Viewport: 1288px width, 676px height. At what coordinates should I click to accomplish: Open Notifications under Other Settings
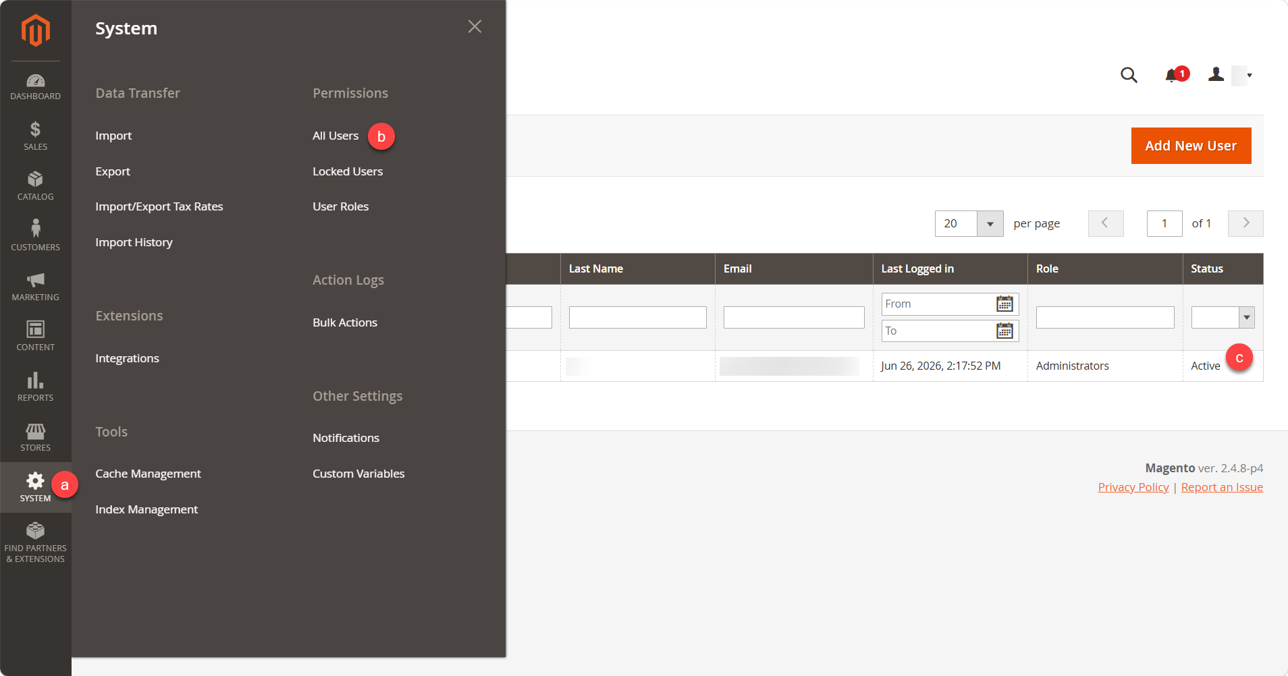[x=346, y=438]
